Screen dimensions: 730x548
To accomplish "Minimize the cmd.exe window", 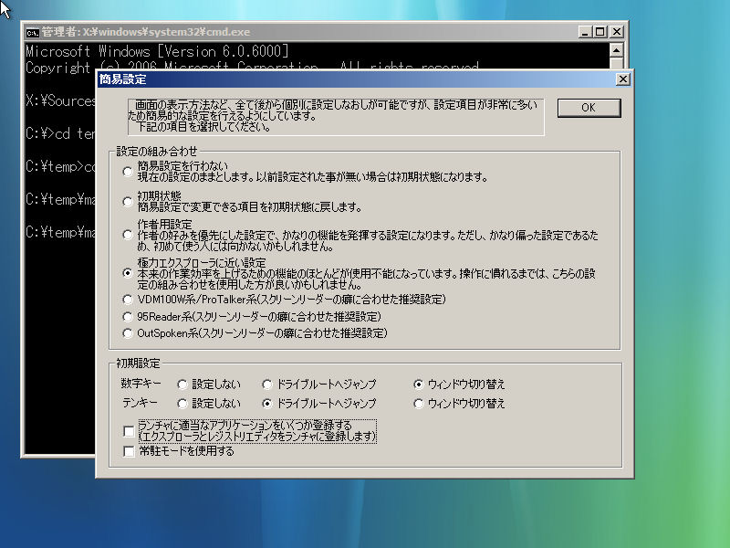I will coord(585,32).
